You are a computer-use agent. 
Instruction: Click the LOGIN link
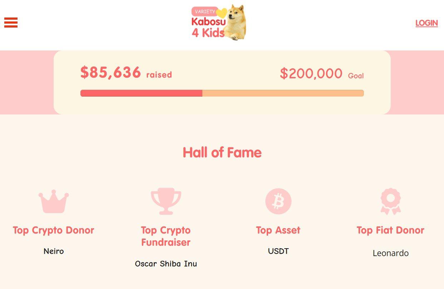click(x=426, y=23)
